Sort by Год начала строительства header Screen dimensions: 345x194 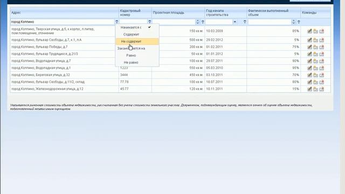226,13
